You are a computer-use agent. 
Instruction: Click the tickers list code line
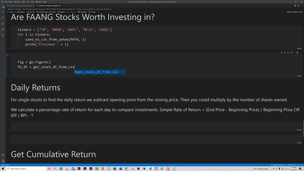coord(65,29)
